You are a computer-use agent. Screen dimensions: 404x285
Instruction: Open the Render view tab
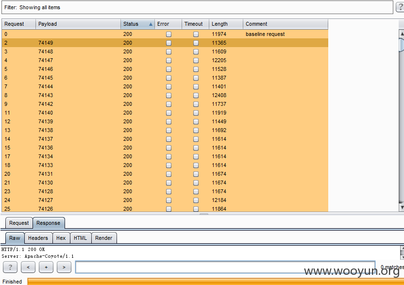[104, 238]
